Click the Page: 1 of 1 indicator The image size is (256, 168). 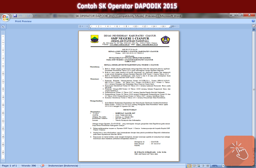tap(10, 166)
